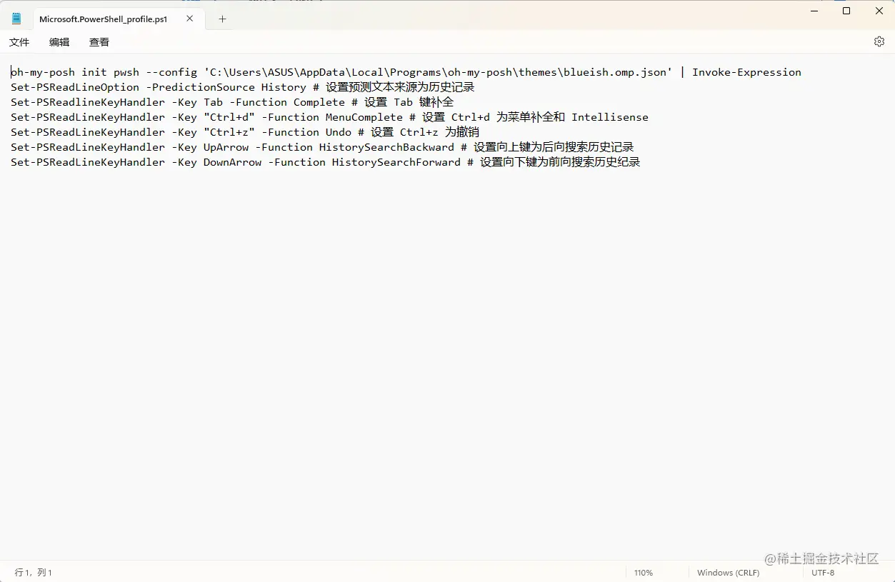Click UTF-8 encoding indicator

click(823, 573)
